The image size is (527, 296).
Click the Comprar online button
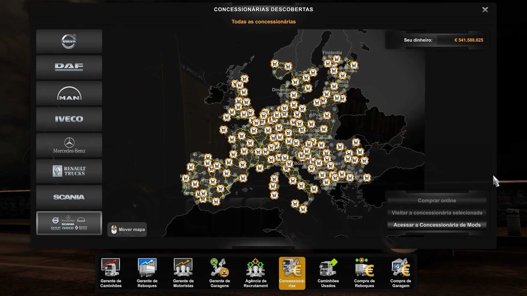437,201
